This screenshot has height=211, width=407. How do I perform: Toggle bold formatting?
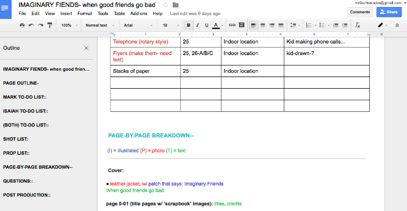189,25
